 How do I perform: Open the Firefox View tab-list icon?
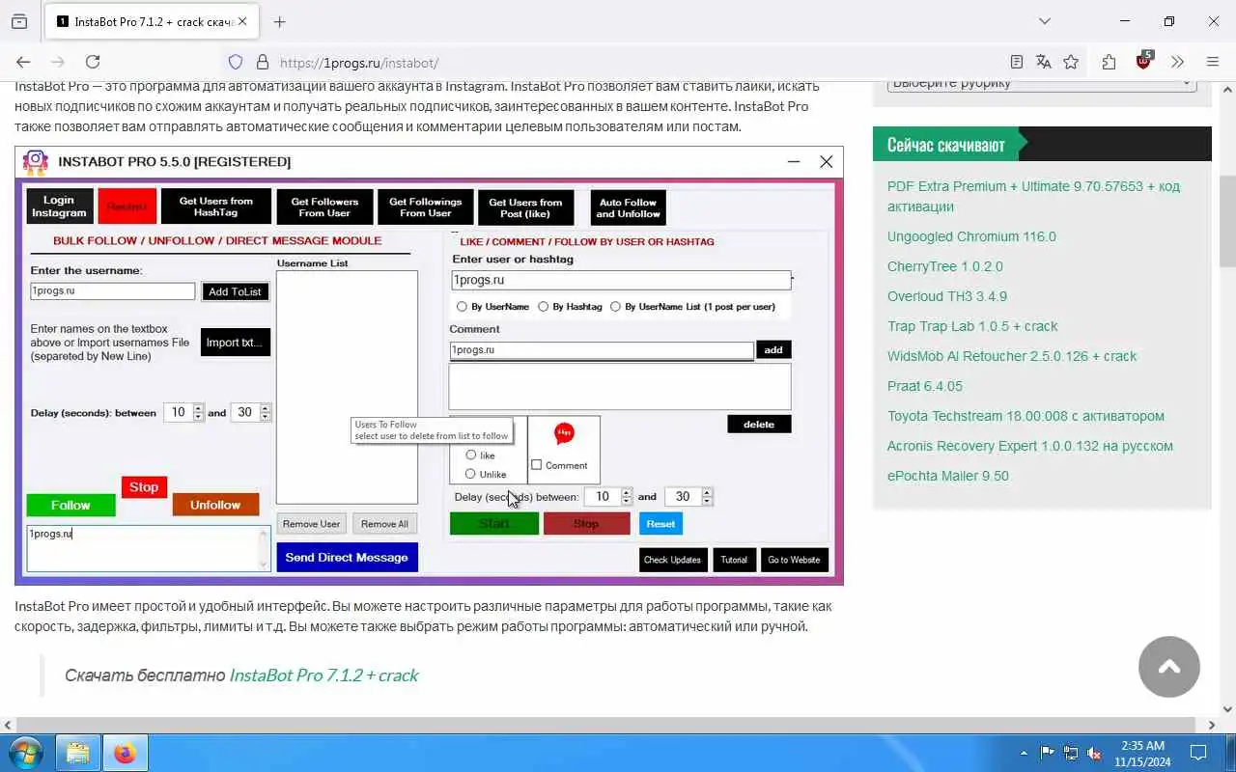[x=19, y=21]
